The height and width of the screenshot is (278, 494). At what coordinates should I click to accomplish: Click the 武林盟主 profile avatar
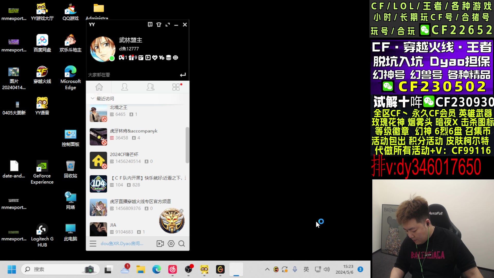coord(102,49)
